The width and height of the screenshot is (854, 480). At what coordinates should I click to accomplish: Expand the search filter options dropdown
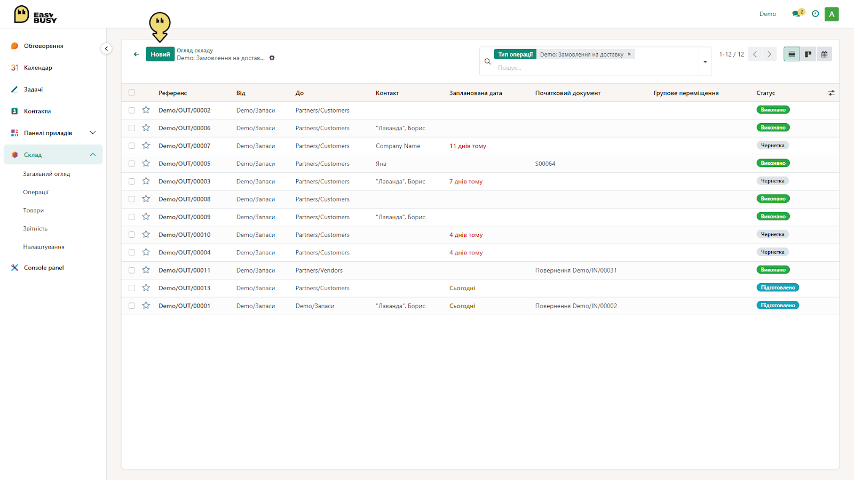[x=705, y=61]
